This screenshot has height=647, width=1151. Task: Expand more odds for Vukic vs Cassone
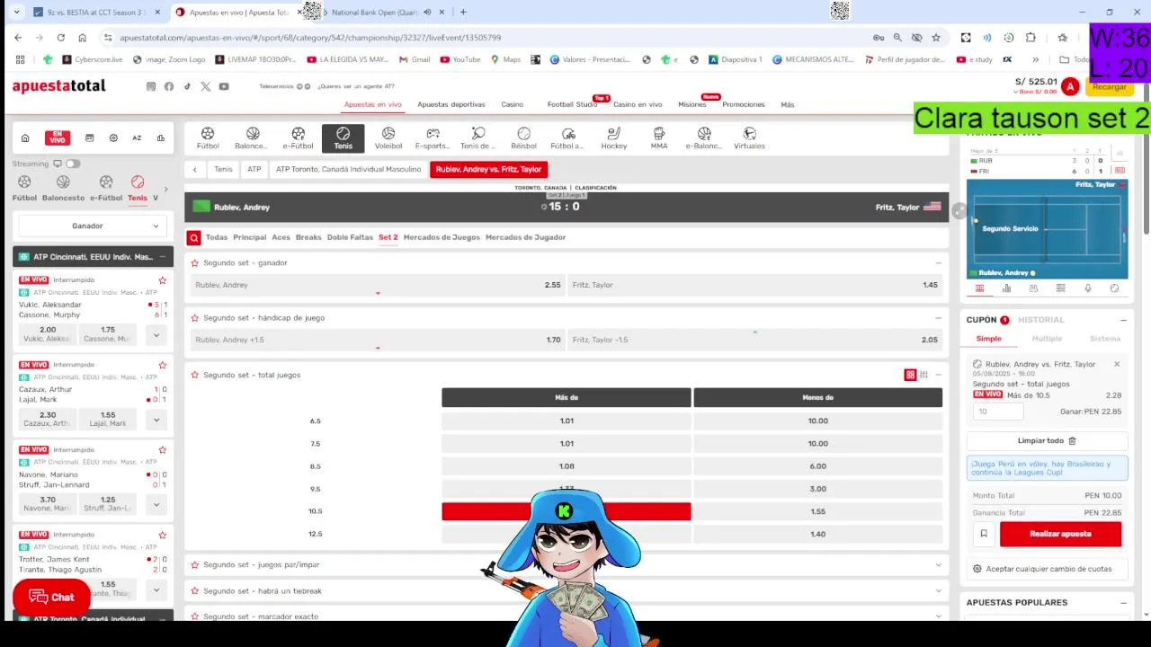[x=156, y=335]
